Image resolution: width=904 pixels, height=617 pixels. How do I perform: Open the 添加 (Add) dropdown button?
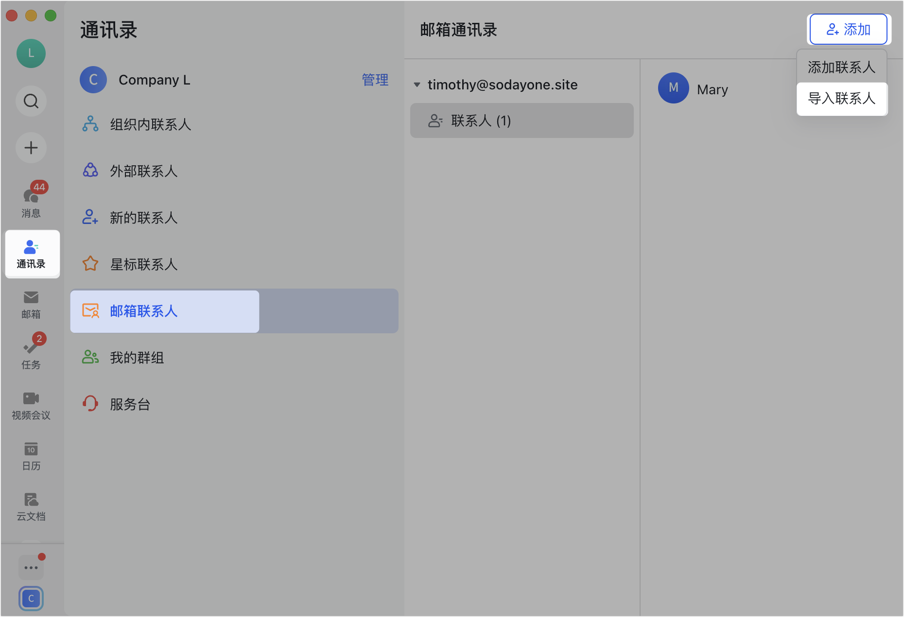848,30
